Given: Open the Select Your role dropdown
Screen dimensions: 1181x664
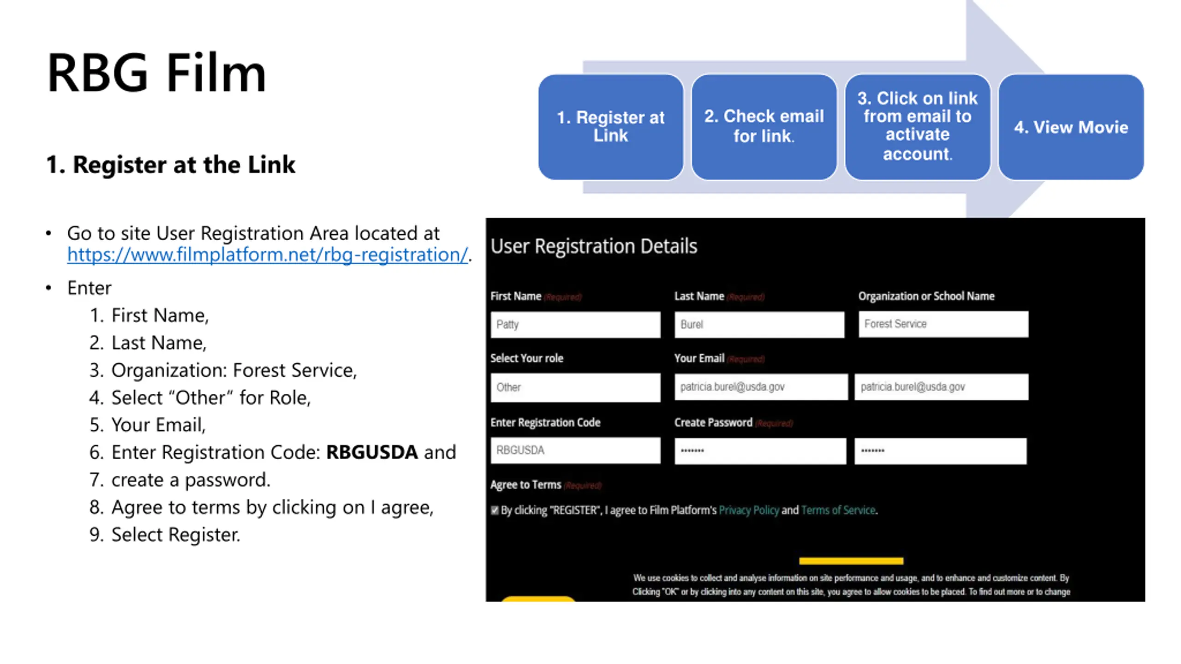Looking at the screenshot, I should (575, 387).
